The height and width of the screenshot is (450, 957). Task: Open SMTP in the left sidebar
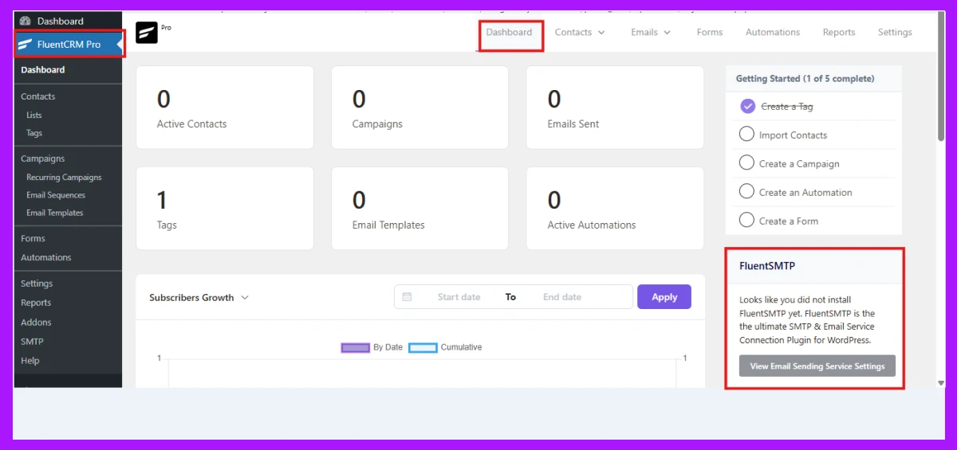[x=32, y=342]
